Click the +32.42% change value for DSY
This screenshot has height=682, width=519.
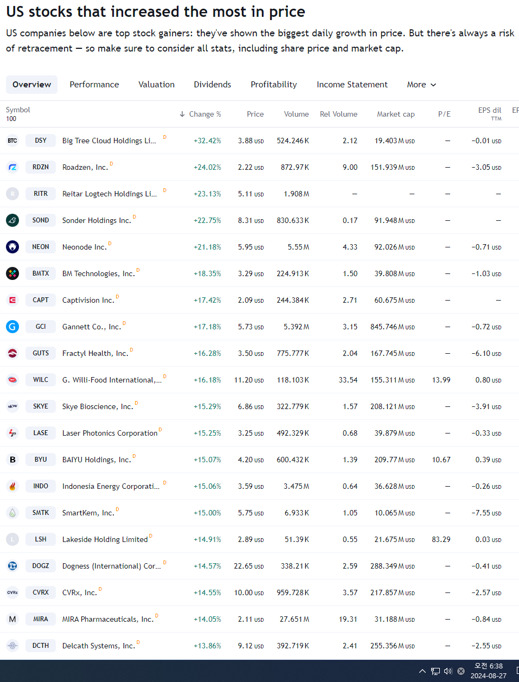pos(207,141)
